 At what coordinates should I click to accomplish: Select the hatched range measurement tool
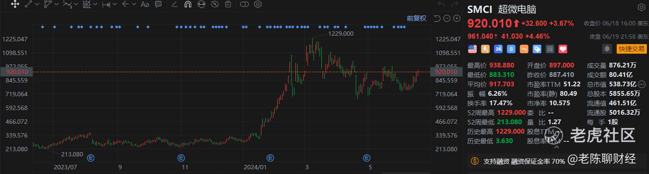[x=86, y=5]
